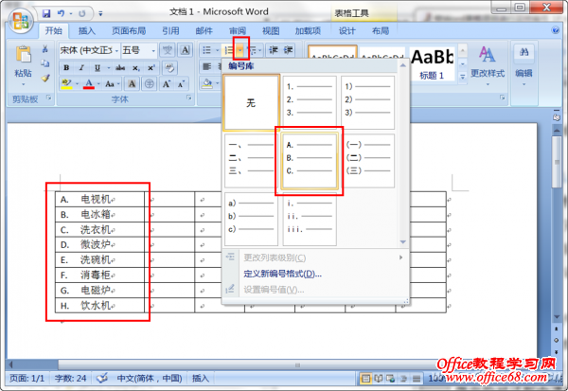Decrease paragraph indent
Image resolution: width=568 pixels, height=391 pixels.
coord(274,50)
